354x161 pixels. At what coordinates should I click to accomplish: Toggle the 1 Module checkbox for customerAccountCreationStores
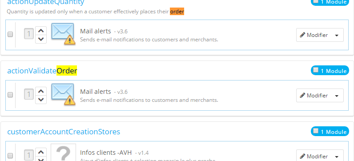click(x=316, y=131)
